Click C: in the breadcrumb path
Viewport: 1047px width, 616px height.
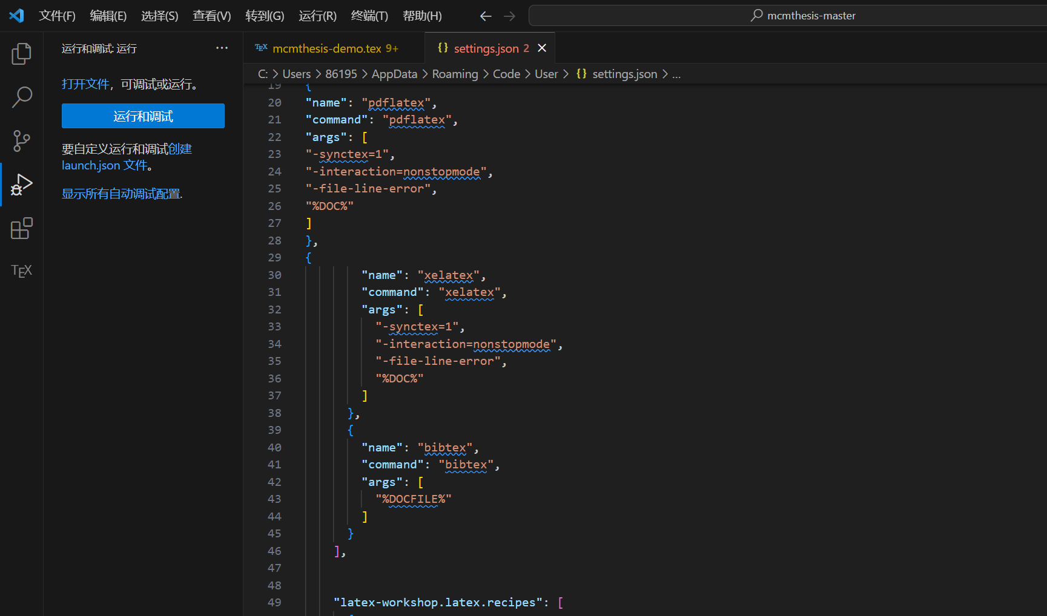pos(263,74)
